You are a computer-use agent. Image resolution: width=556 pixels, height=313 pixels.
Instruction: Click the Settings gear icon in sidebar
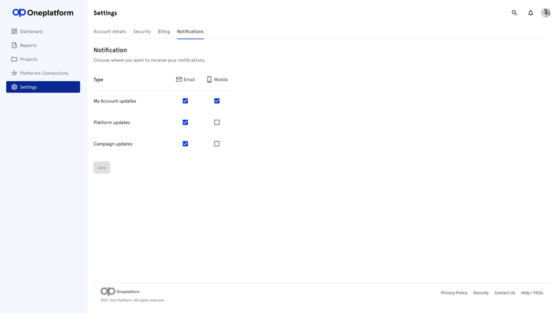pyautogui.click(x=14, y=87)
